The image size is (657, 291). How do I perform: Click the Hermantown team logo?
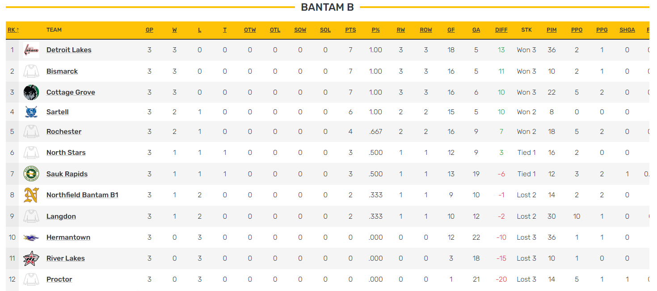click(x=31, y=237)
